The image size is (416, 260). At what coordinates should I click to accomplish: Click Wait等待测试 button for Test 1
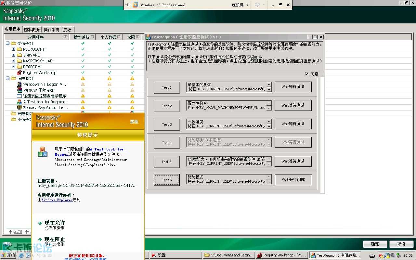[293, 87]
